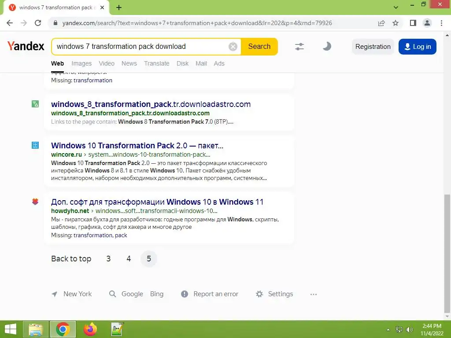Click the network tray icon
The height and width of the screenshot is (338, 451).
click(399, 330)
